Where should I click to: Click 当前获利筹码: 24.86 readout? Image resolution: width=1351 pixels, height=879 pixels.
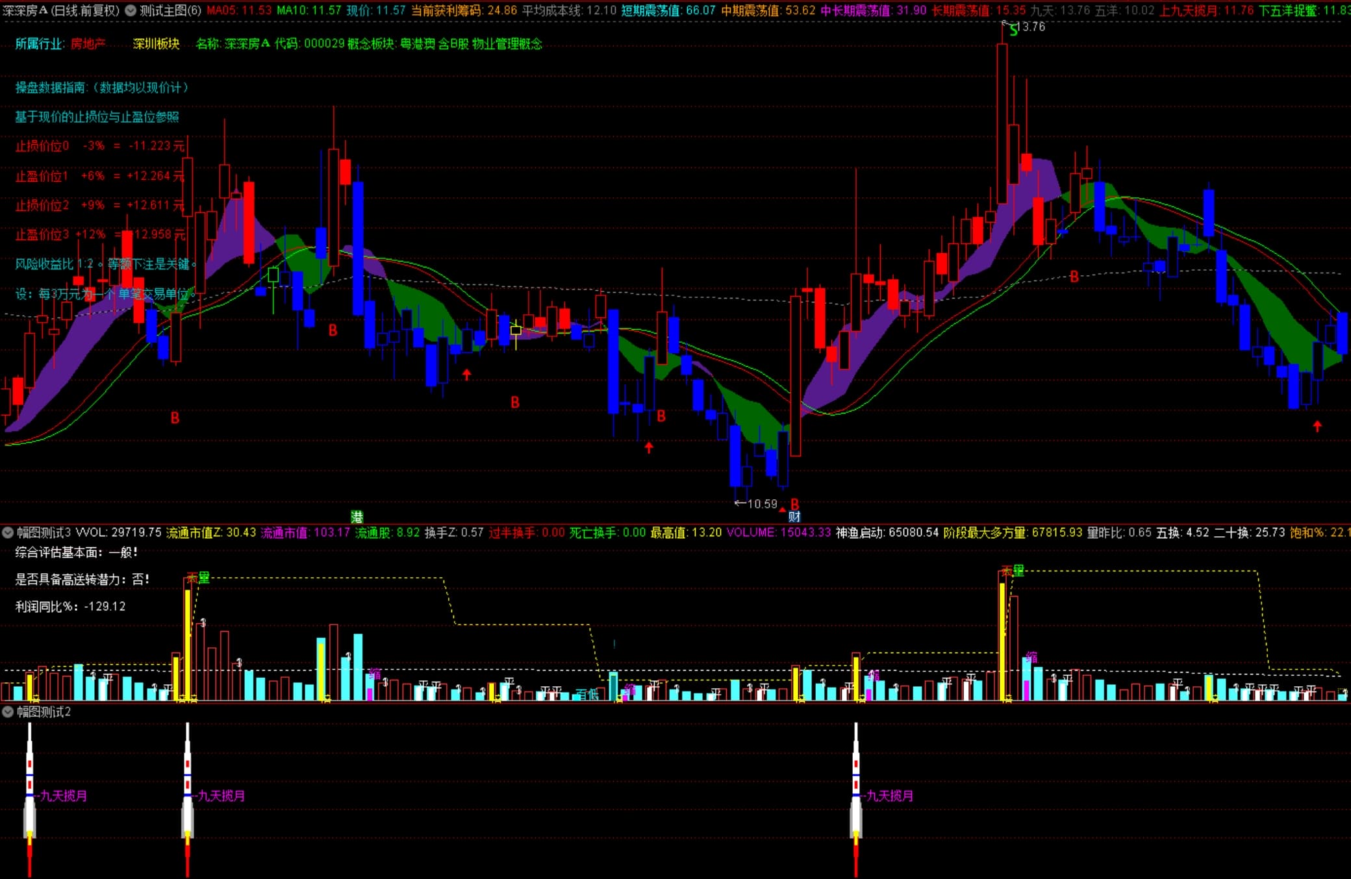[x=464, y=10]
